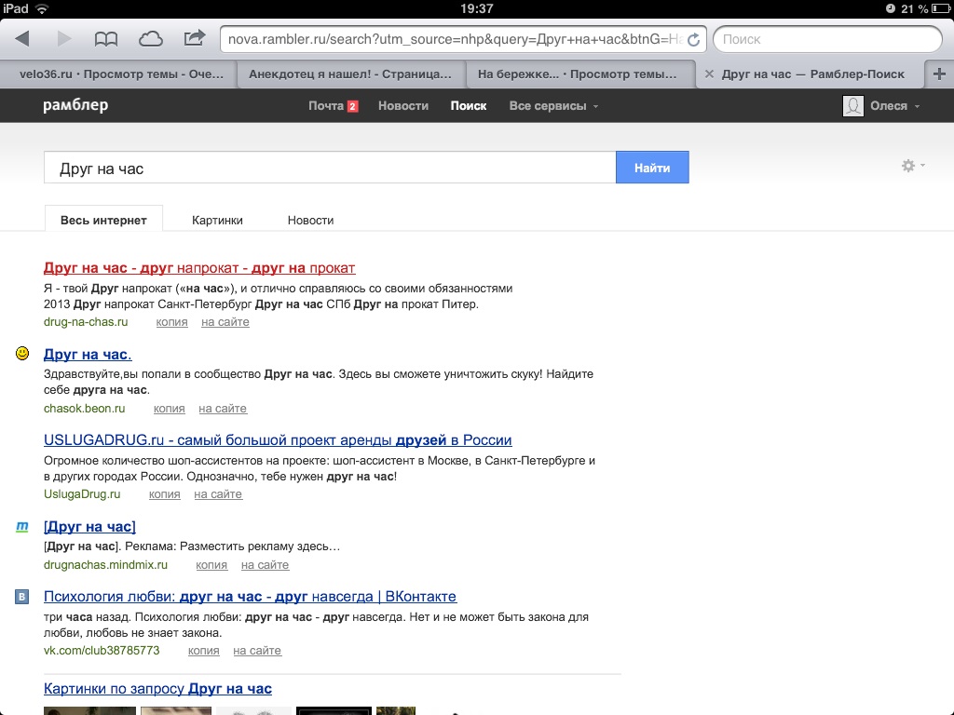Open the Психология любви ВКонтакте result
Viewport: 954px width, 715px height.
tap(250, 597)
